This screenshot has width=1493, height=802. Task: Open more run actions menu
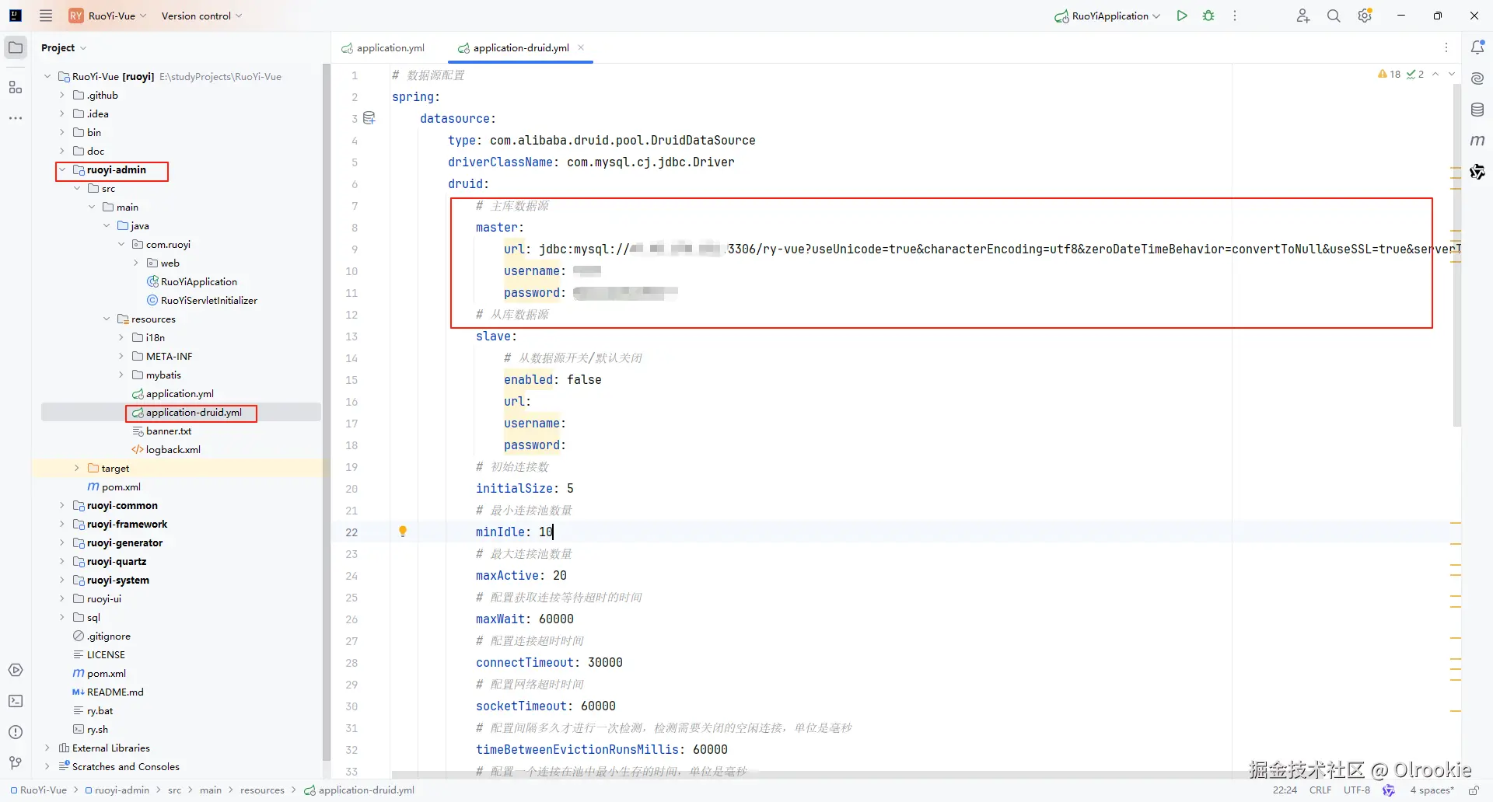coord(1235,16)
